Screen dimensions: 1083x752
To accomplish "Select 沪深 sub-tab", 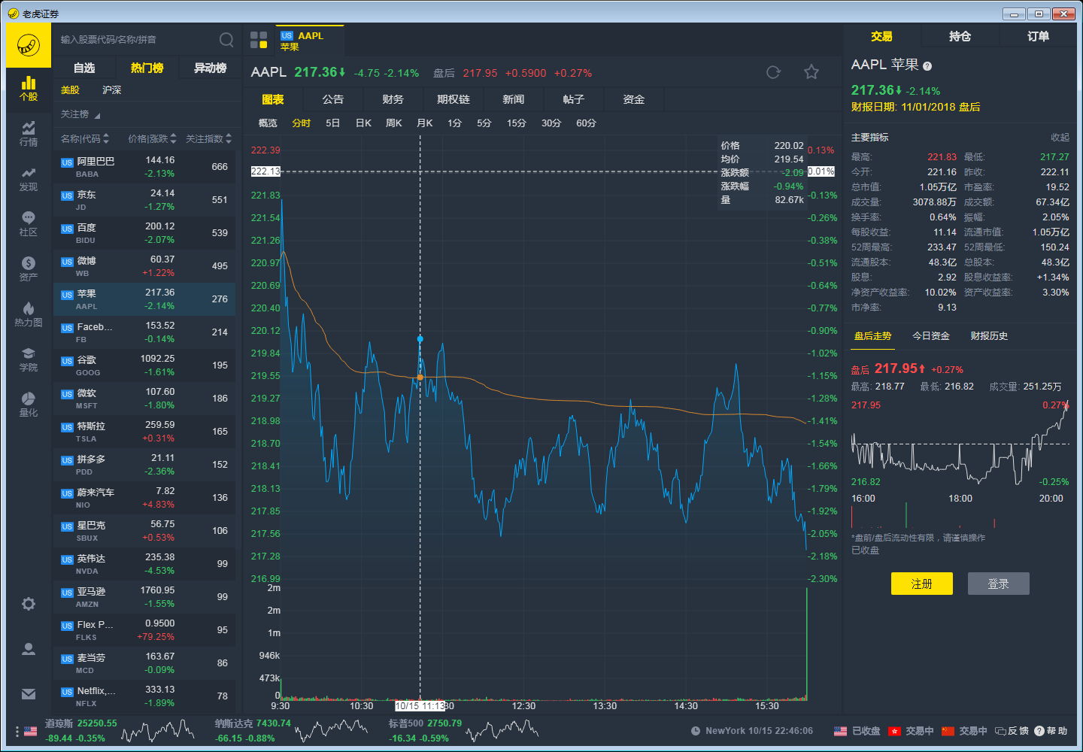I will pos(112,90).
